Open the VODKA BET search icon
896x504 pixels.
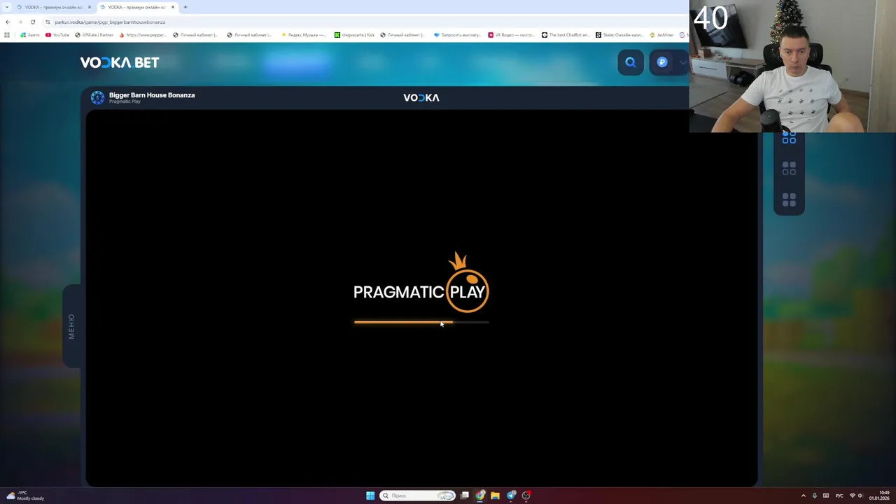631,62
